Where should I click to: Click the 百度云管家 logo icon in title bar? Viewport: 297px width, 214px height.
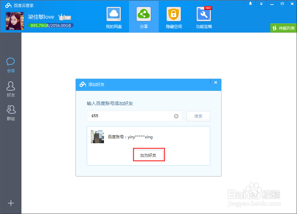(8, 6)
